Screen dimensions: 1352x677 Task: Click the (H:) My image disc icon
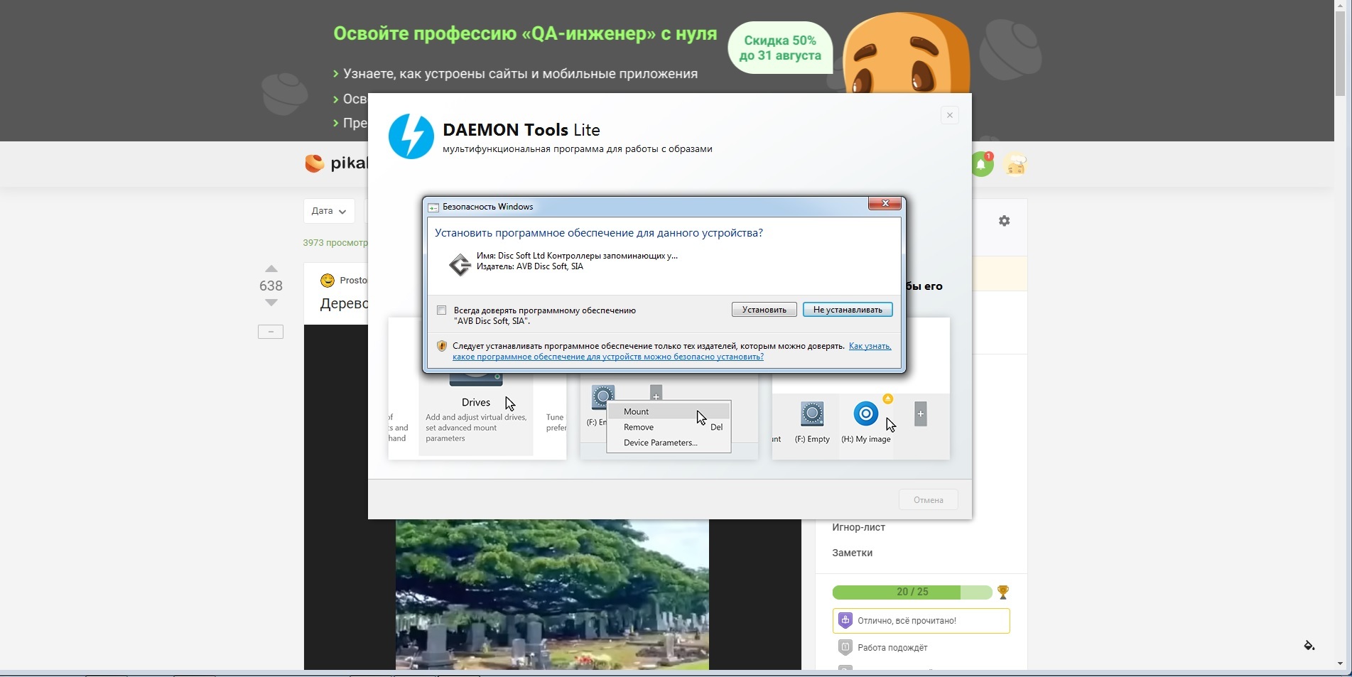point(865,413)
